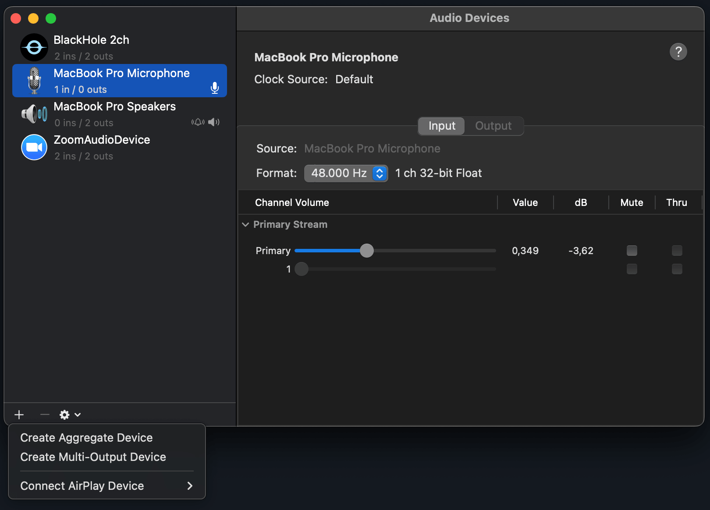This screenshot has width=710, height=510.
Task: Click the dB column header
Action: (x=581, y=202)
